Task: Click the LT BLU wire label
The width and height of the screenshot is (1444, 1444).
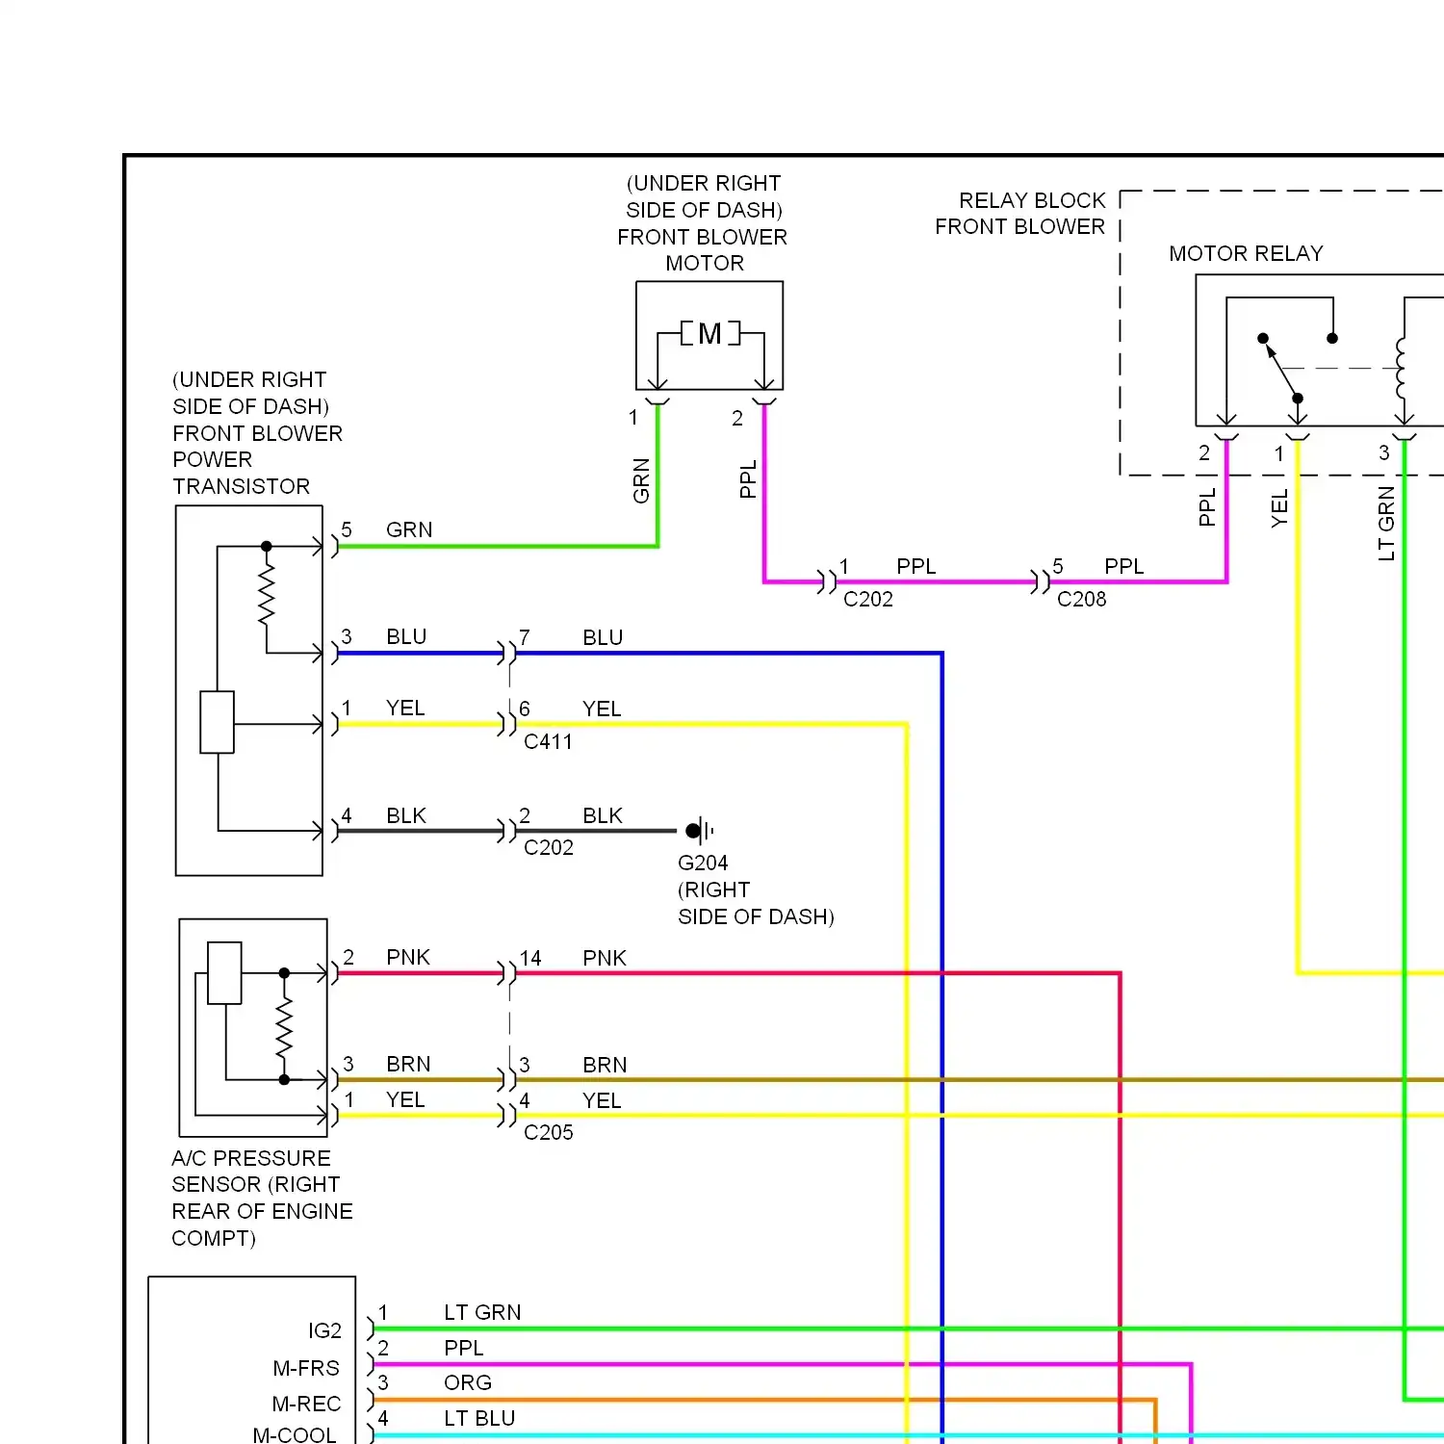Action: click(479, 1418)
